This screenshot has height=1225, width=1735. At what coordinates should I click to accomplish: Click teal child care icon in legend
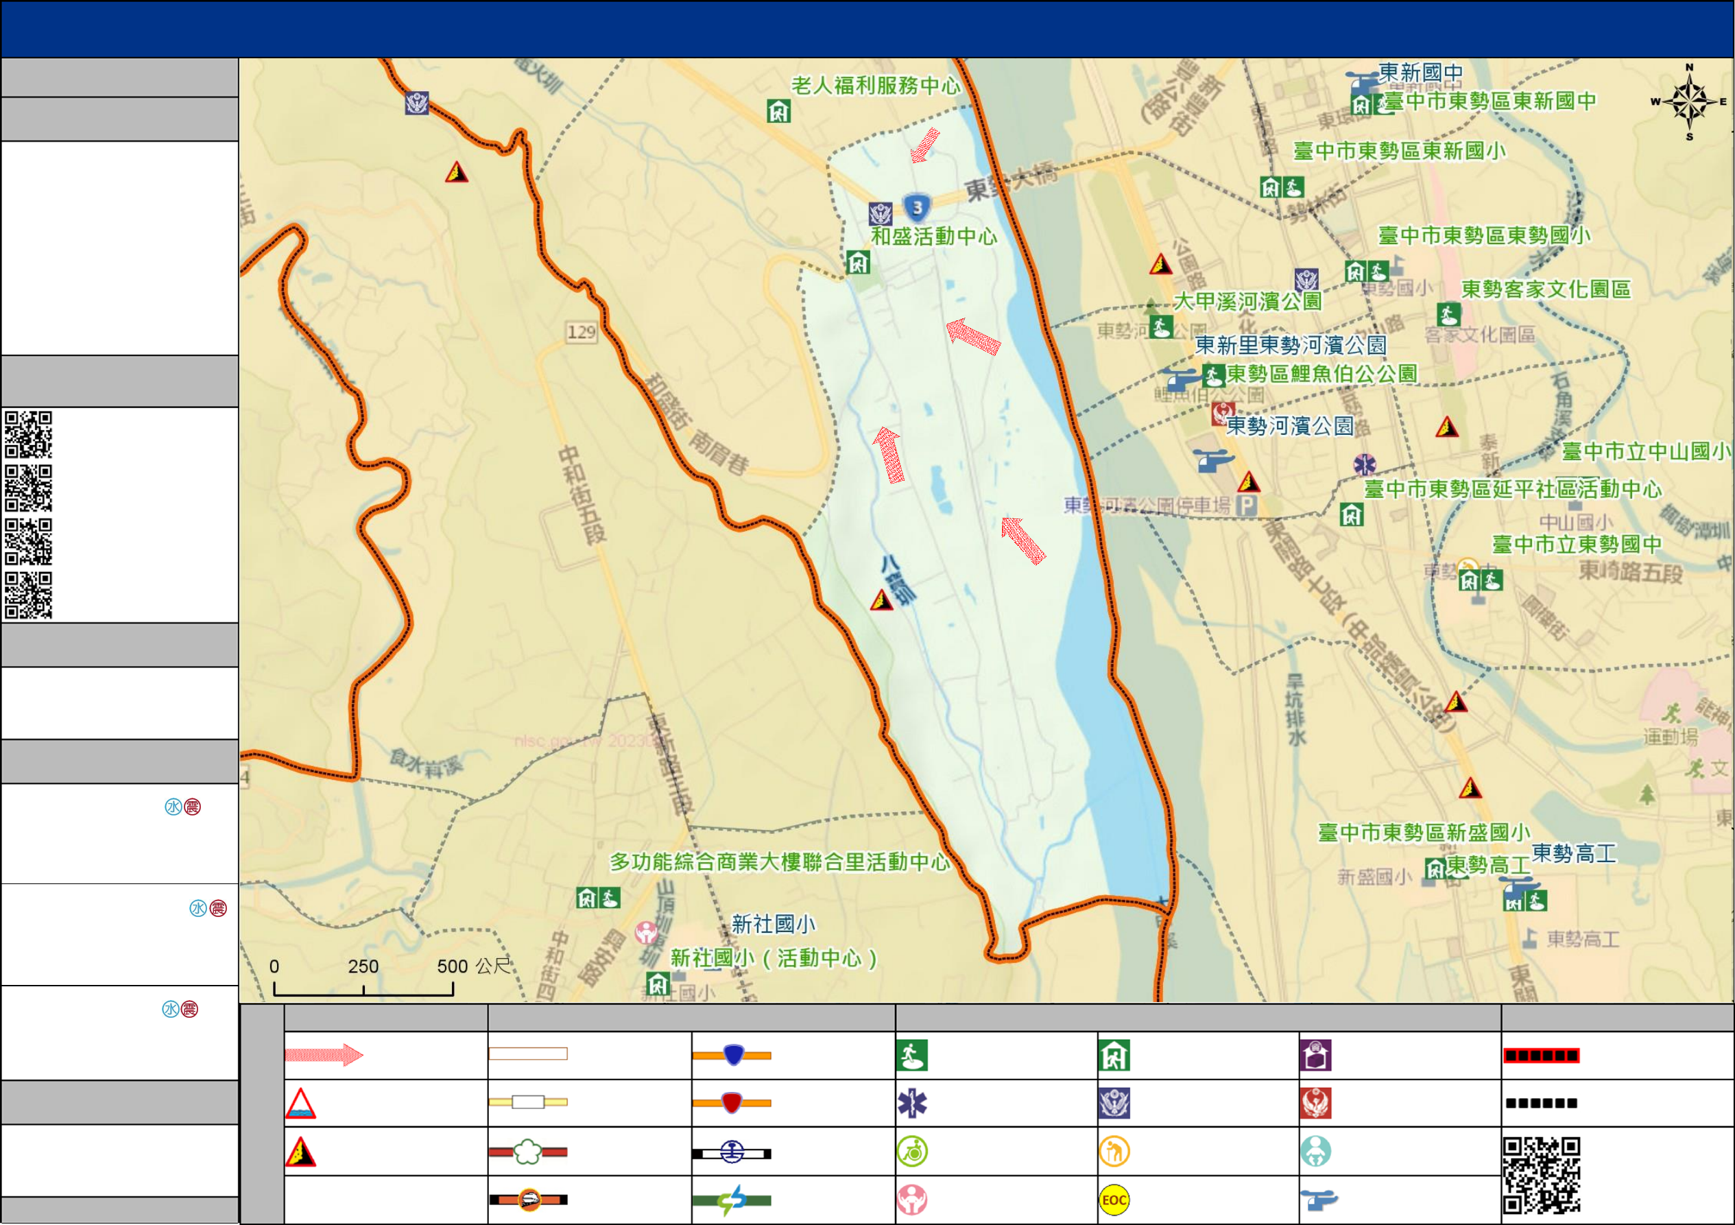click(1315, 1152)
